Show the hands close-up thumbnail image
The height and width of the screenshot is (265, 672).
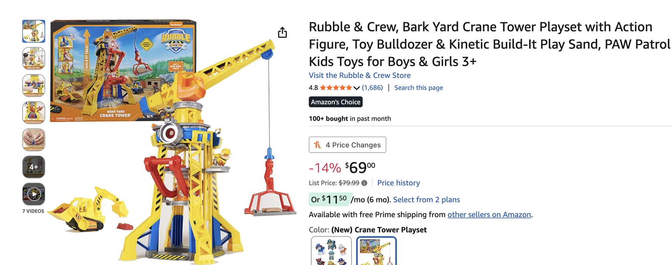(x=34, y=140)
